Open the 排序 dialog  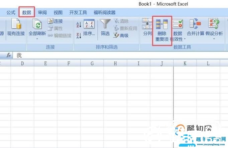(x=89, y=28)
